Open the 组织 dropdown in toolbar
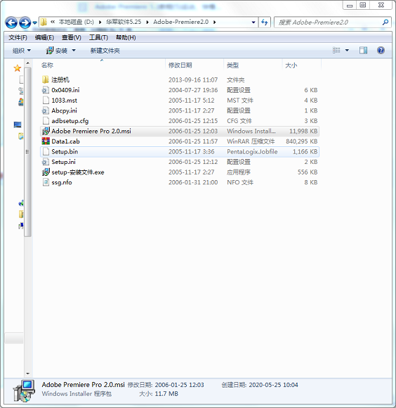 22,51
